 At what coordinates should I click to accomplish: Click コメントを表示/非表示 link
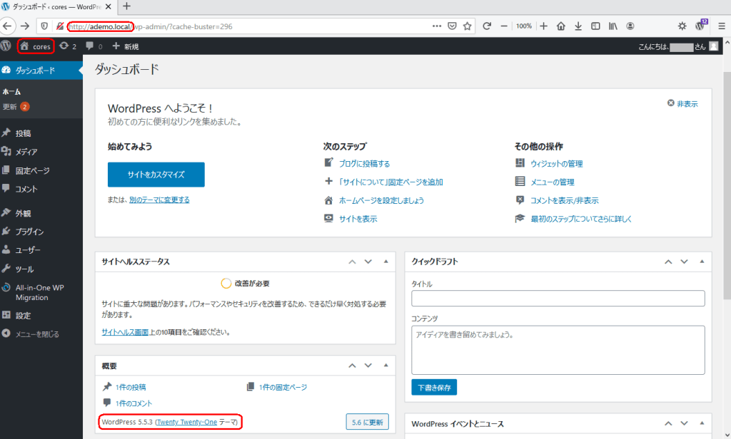565,201
